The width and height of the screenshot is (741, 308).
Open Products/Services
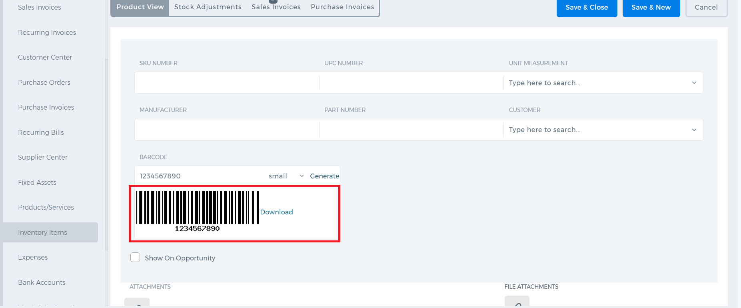(x=46, y=207)
